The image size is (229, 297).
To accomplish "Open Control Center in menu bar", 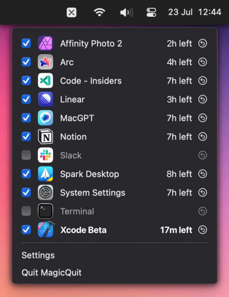I will (x=151, y=13).
